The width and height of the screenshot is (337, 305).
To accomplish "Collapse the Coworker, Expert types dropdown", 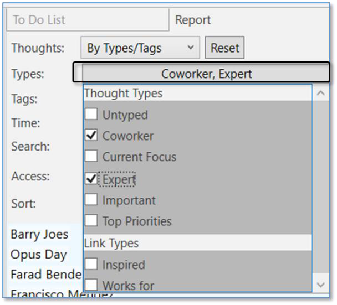I will pos(206,74).
